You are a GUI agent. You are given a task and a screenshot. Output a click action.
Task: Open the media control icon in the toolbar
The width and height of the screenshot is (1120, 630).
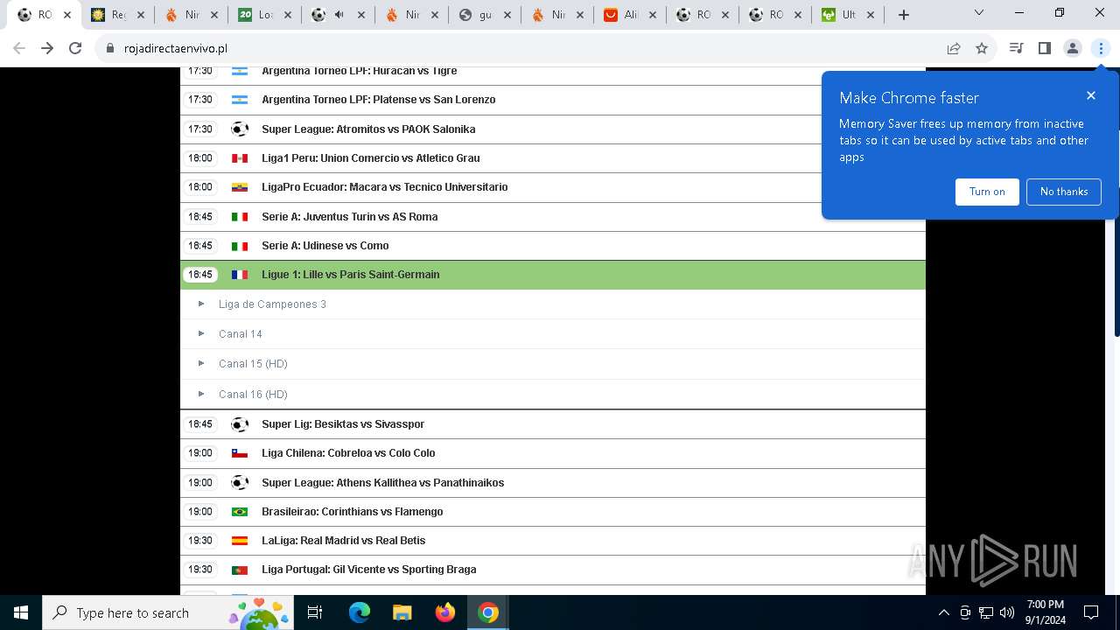1016,48
